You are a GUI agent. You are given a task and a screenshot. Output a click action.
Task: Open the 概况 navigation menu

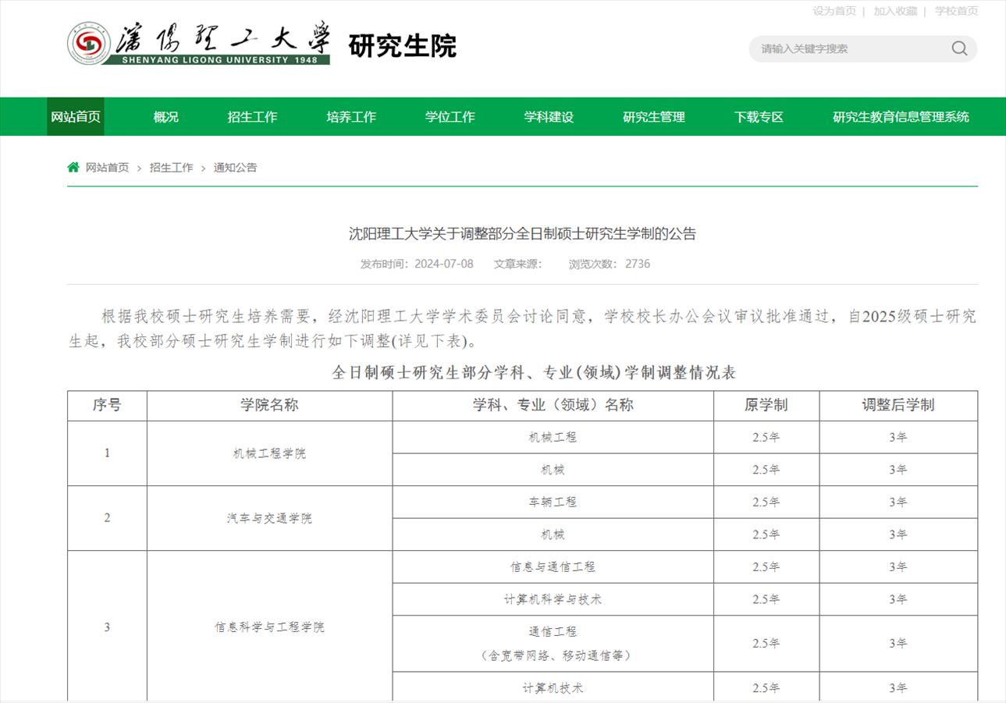pyautogui.click(x=164, y=116)
